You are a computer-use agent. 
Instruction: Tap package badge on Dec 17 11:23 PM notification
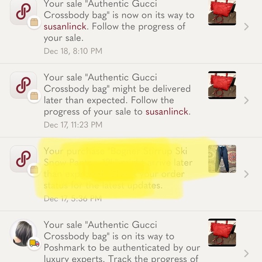click(x=34, y=96)
